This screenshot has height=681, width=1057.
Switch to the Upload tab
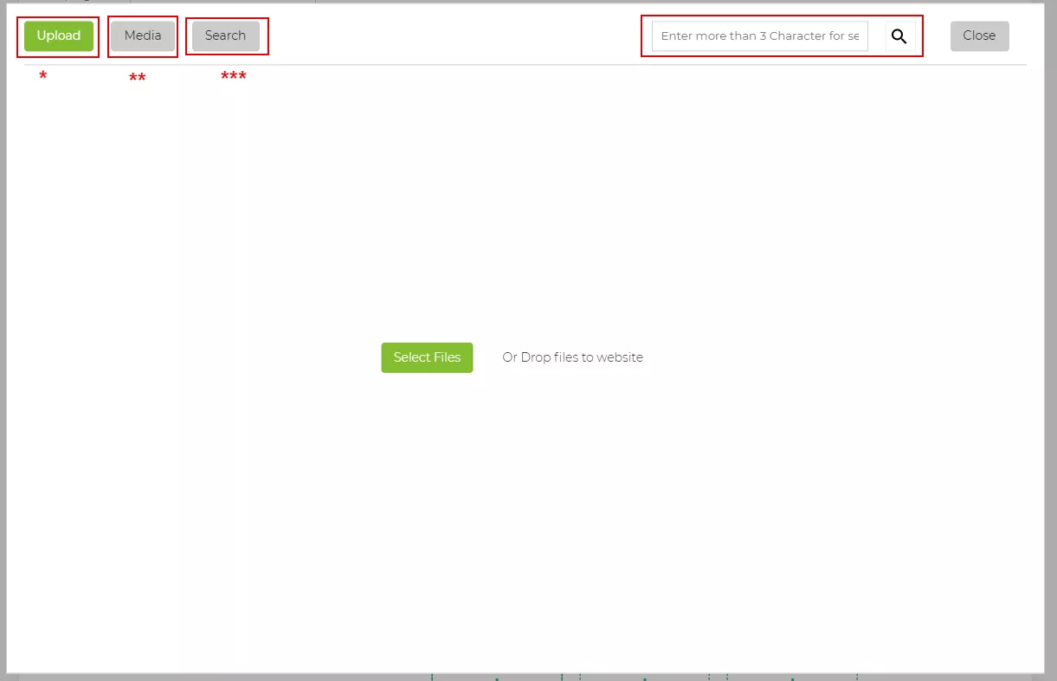(59, 35)
